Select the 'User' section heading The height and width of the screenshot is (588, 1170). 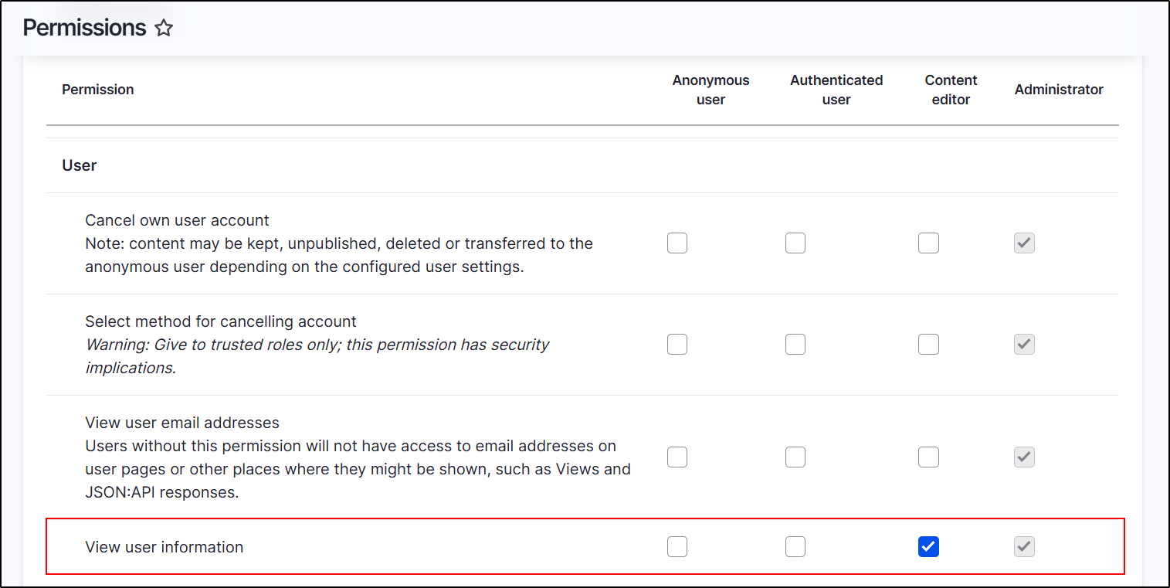79,165
